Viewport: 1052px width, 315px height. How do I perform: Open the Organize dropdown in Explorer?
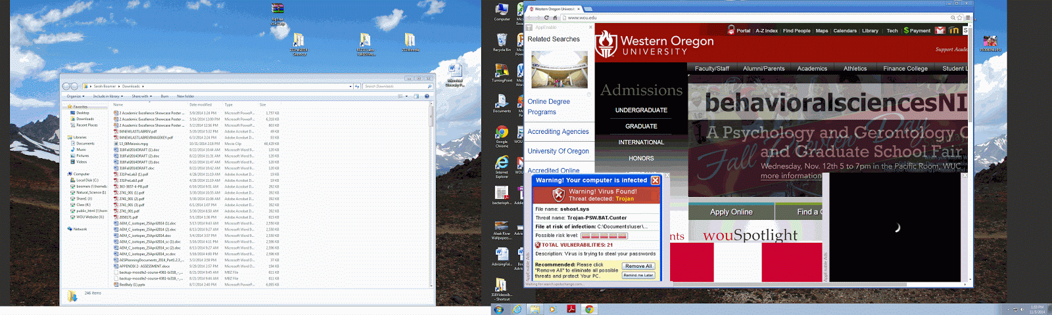(76, 96)
